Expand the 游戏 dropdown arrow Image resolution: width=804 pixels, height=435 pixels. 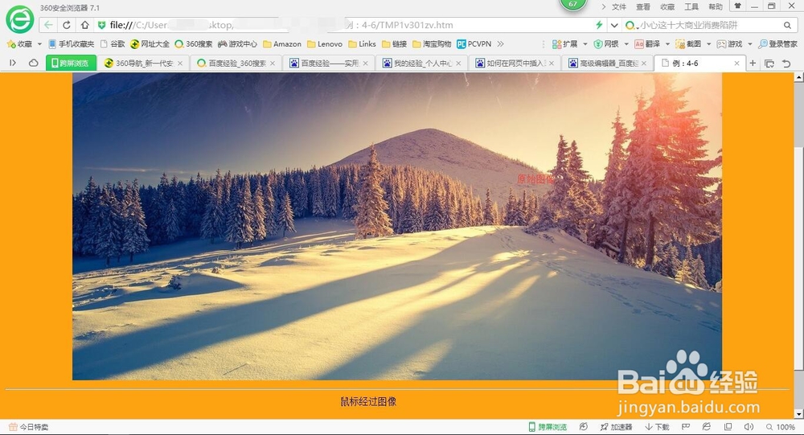[x=749, y=44]
